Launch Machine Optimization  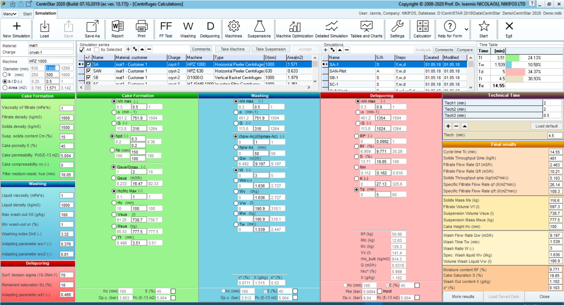(294, 30)
